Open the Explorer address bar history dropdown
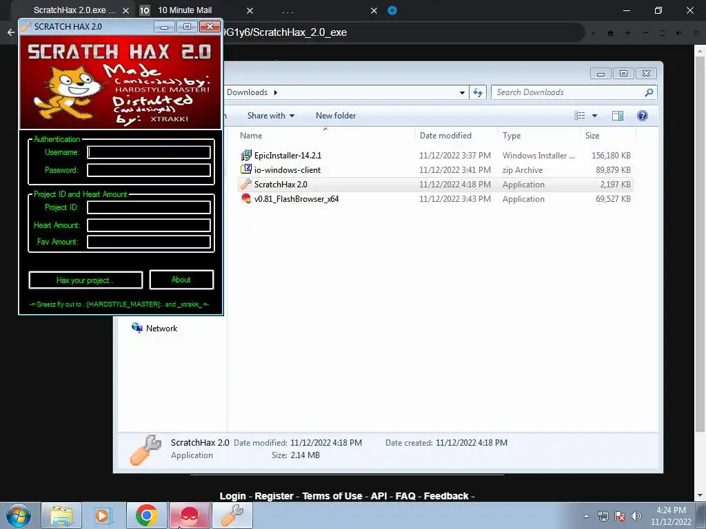 point(462,93)
